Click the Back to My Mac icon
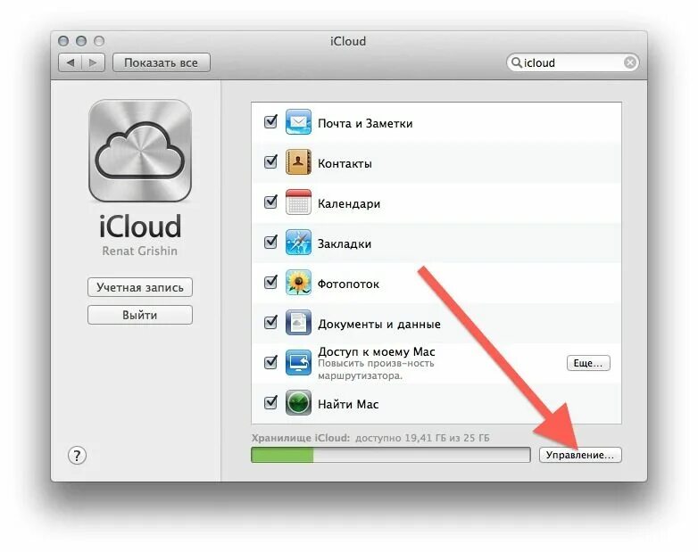The width and height of the screenshot is (698, 552). [298, 363]
